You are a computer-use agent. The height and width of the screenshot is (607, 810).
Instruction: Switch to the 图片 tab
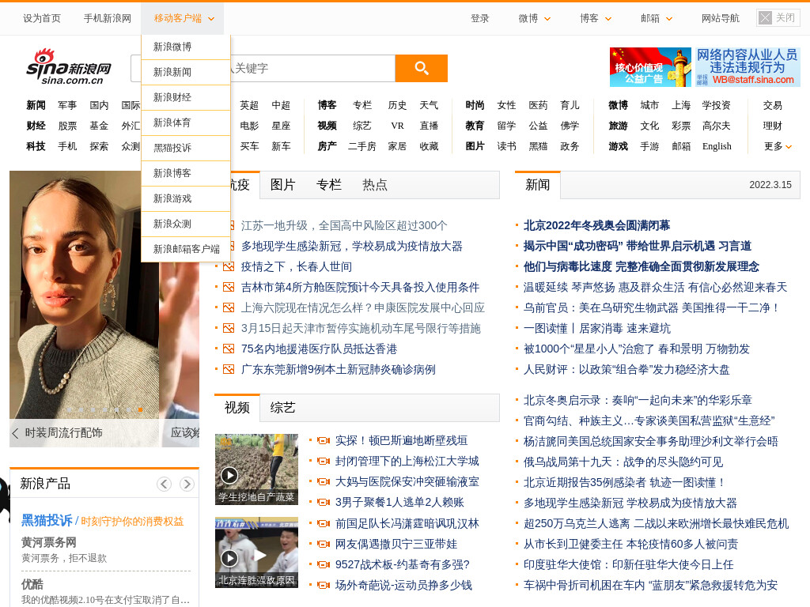[282, 185]
